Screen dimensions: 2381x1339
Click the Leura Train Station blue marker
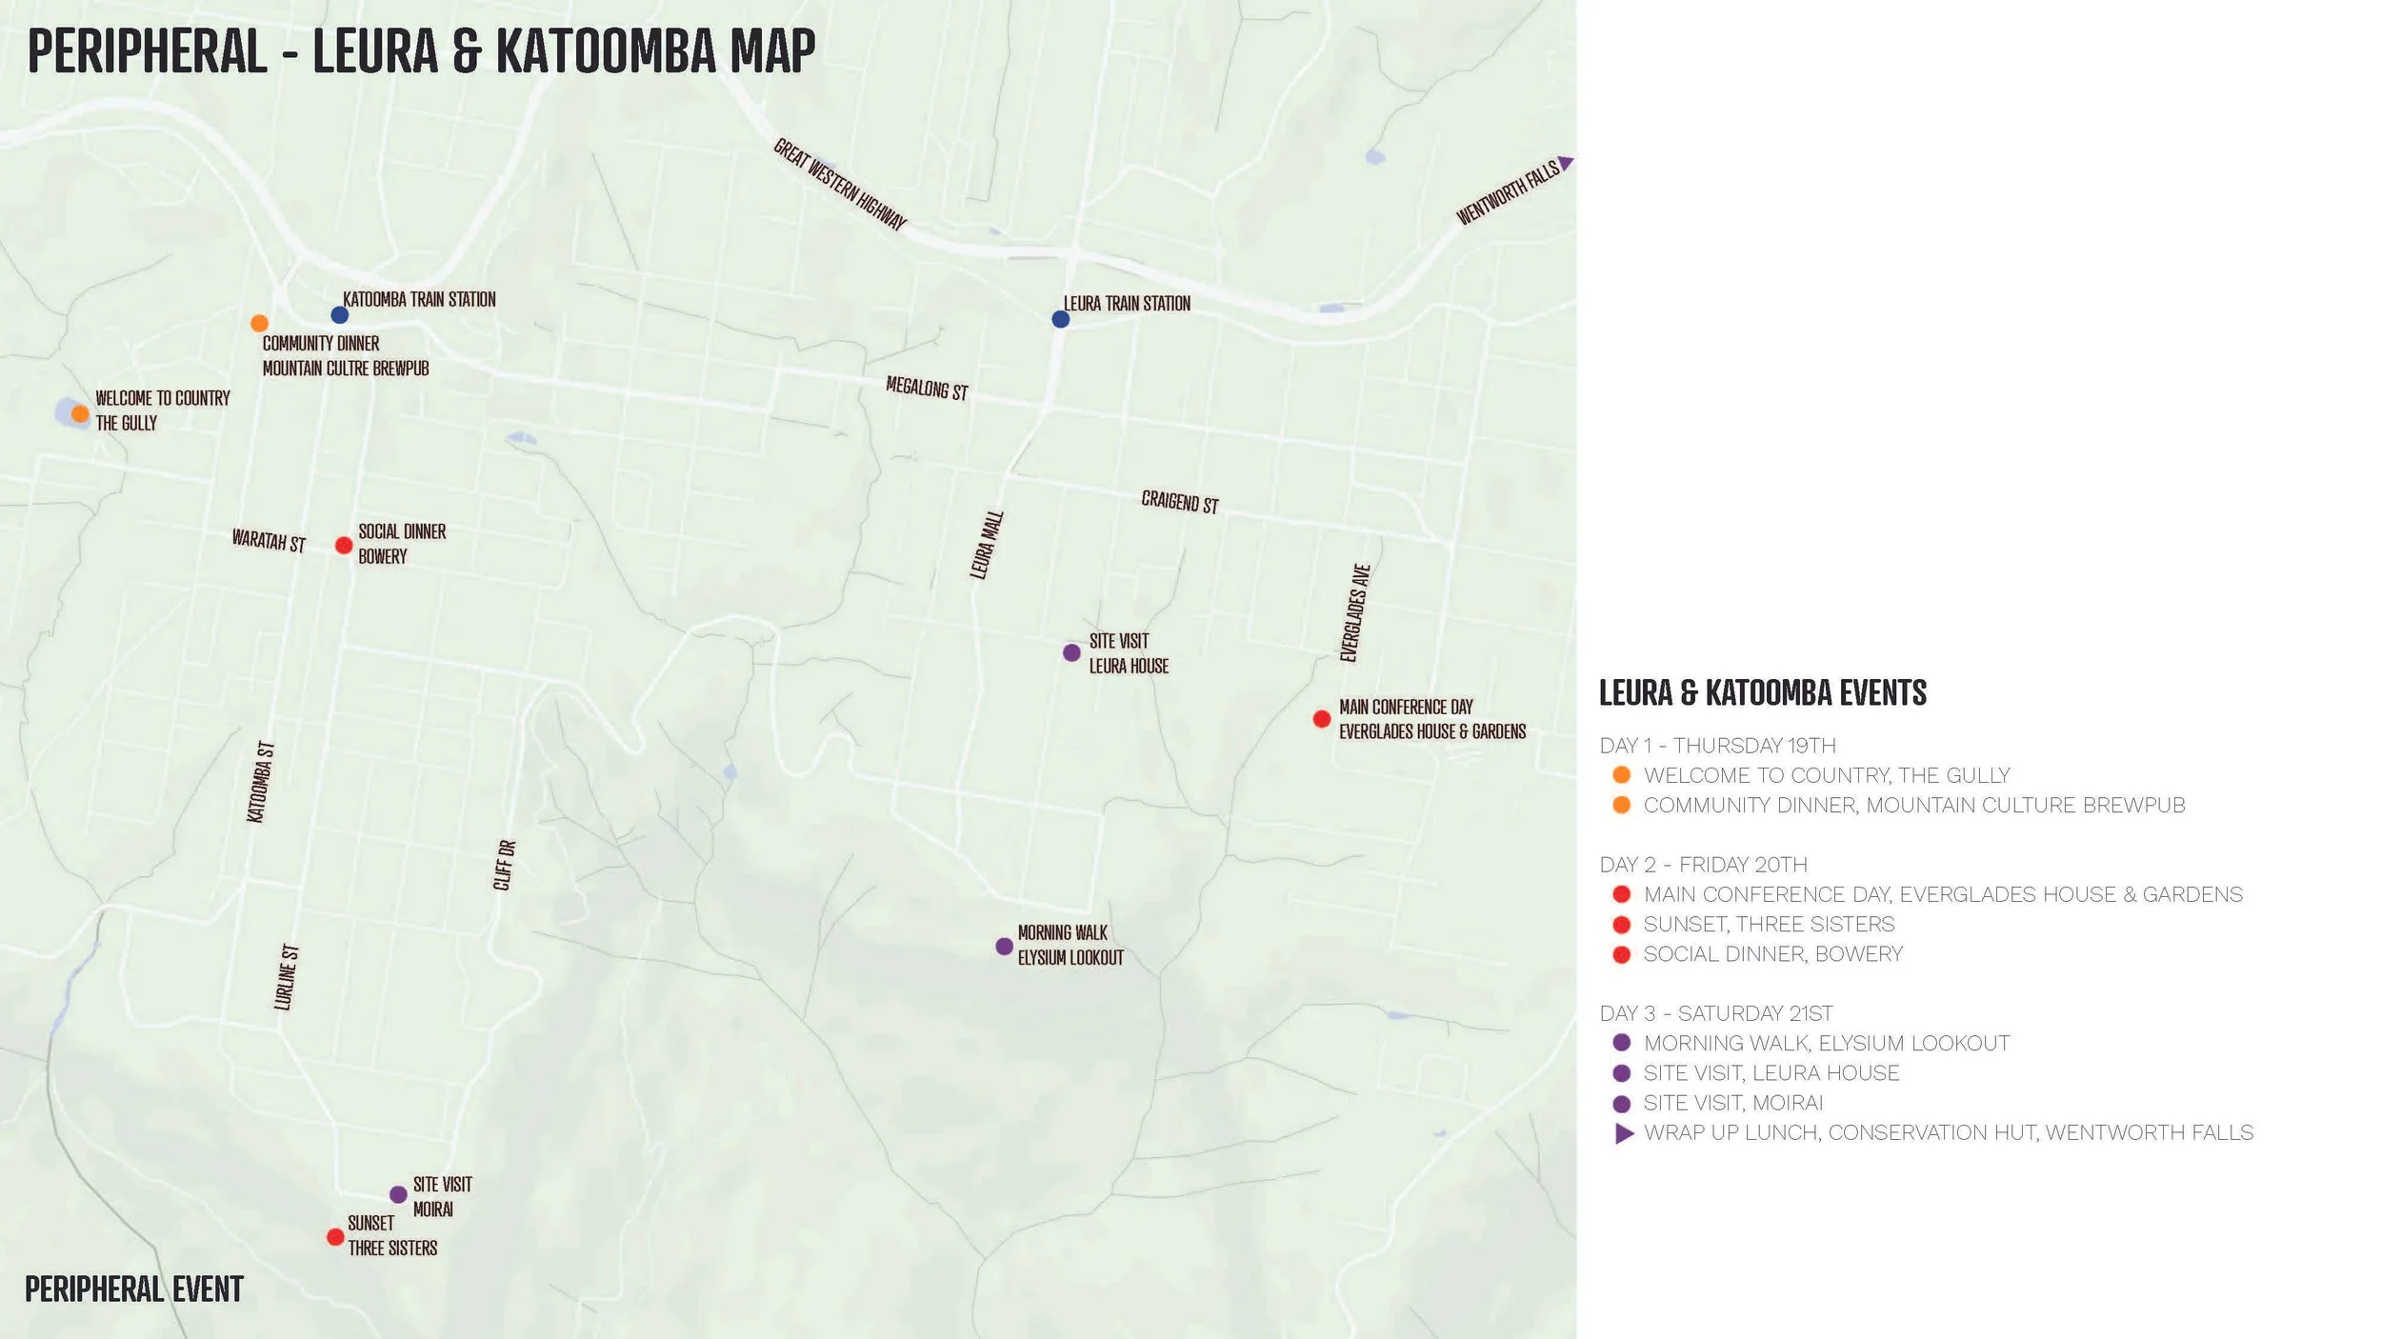click(x=1060, y=319)
